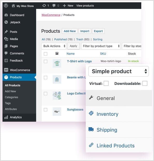The image size is (154, 161).
Task: Open the Filter by product type dropdown
Action: point(101,46)
